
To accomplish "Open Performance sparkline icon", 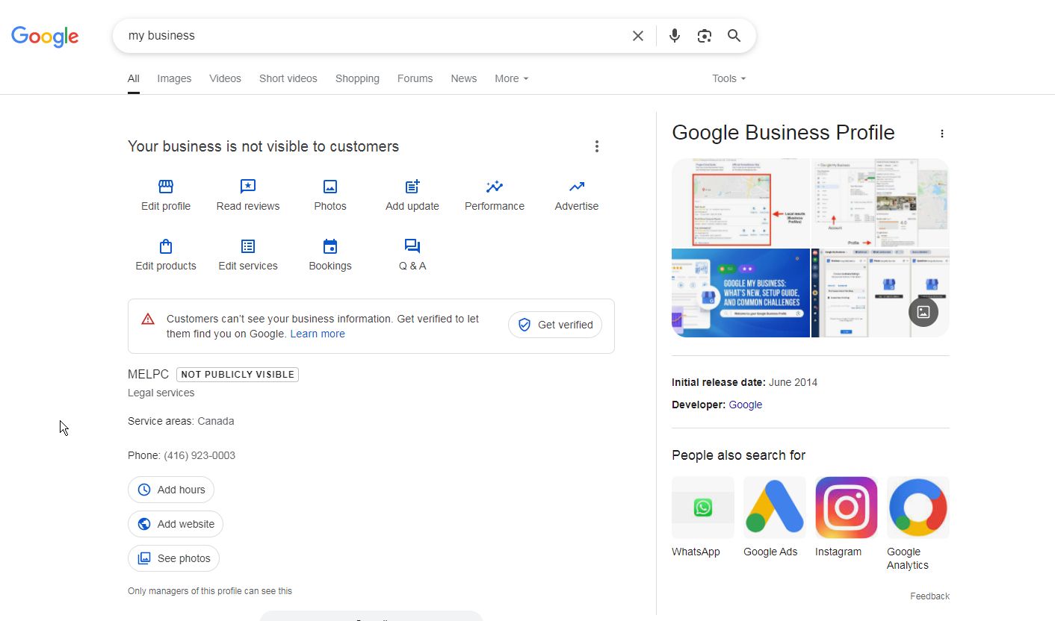I will coord(495,187).
